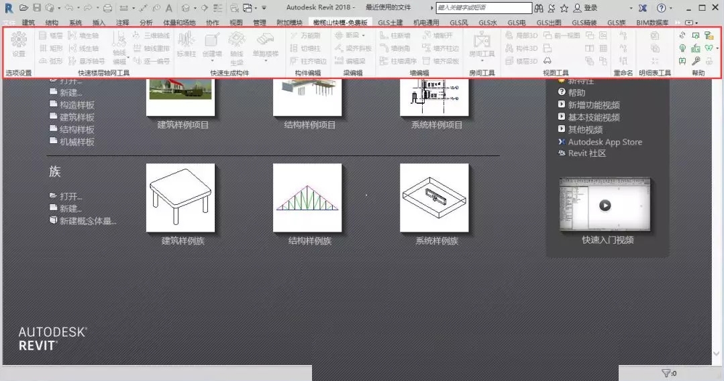Open the 建筑样例族 table thumbnail

point(180,198)
